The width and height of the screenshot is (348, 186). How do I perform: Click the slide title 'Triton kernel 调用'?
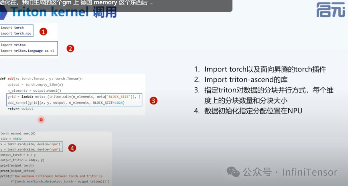[x=64, y=13]
